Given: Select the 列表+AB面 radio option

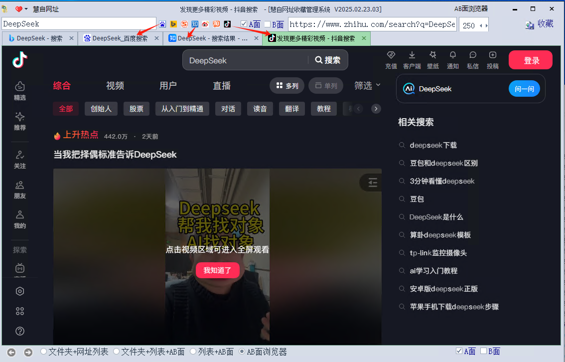Looking at the screenshot, I should coord(193,351).
